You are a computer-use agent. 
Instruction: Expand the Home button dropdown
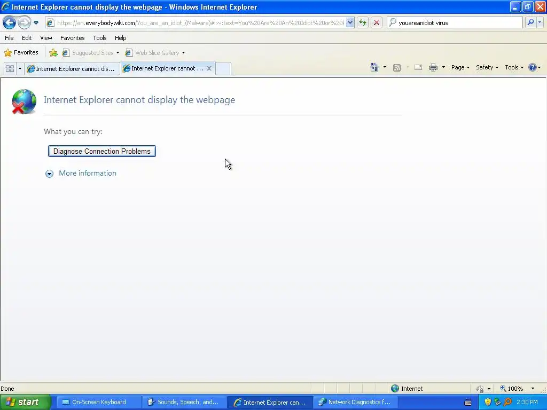(x=385, y=67)
